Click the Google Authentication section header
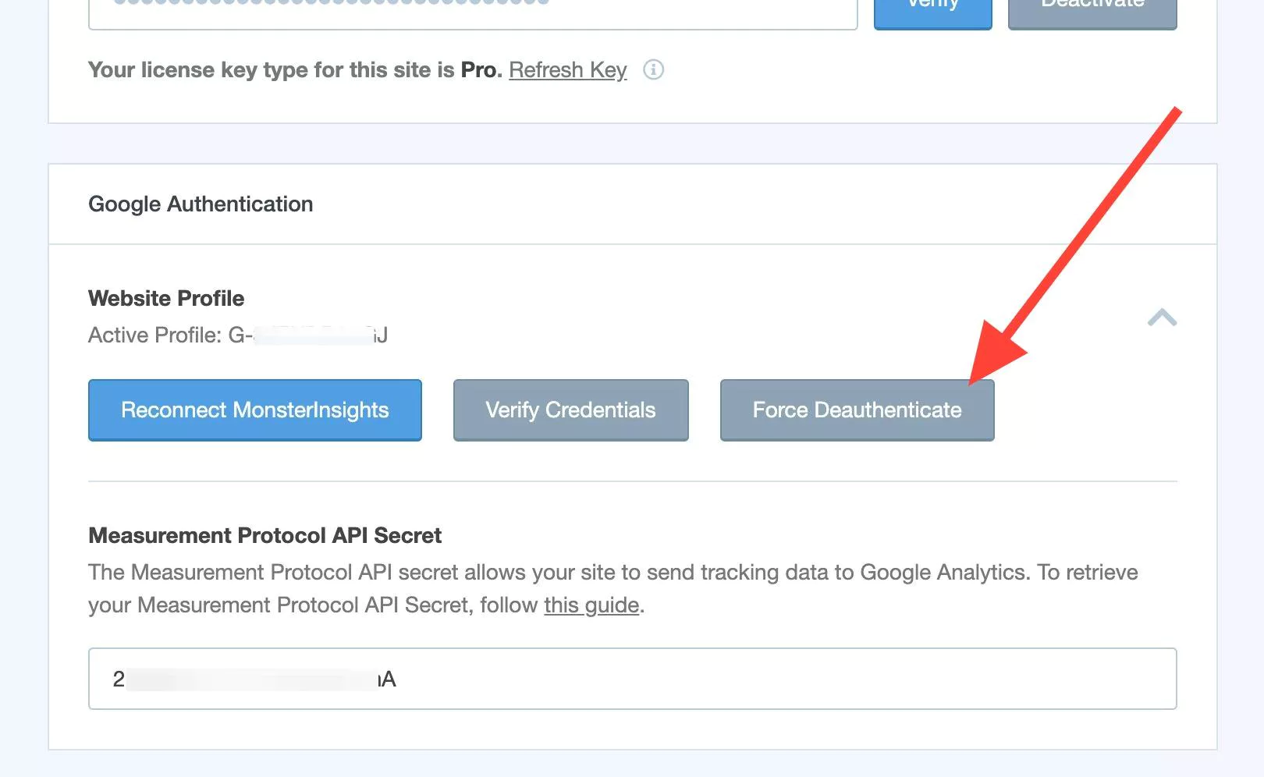Image resolution: width=1264 pixels, height=777 pixels. click(x=200, y=204)
